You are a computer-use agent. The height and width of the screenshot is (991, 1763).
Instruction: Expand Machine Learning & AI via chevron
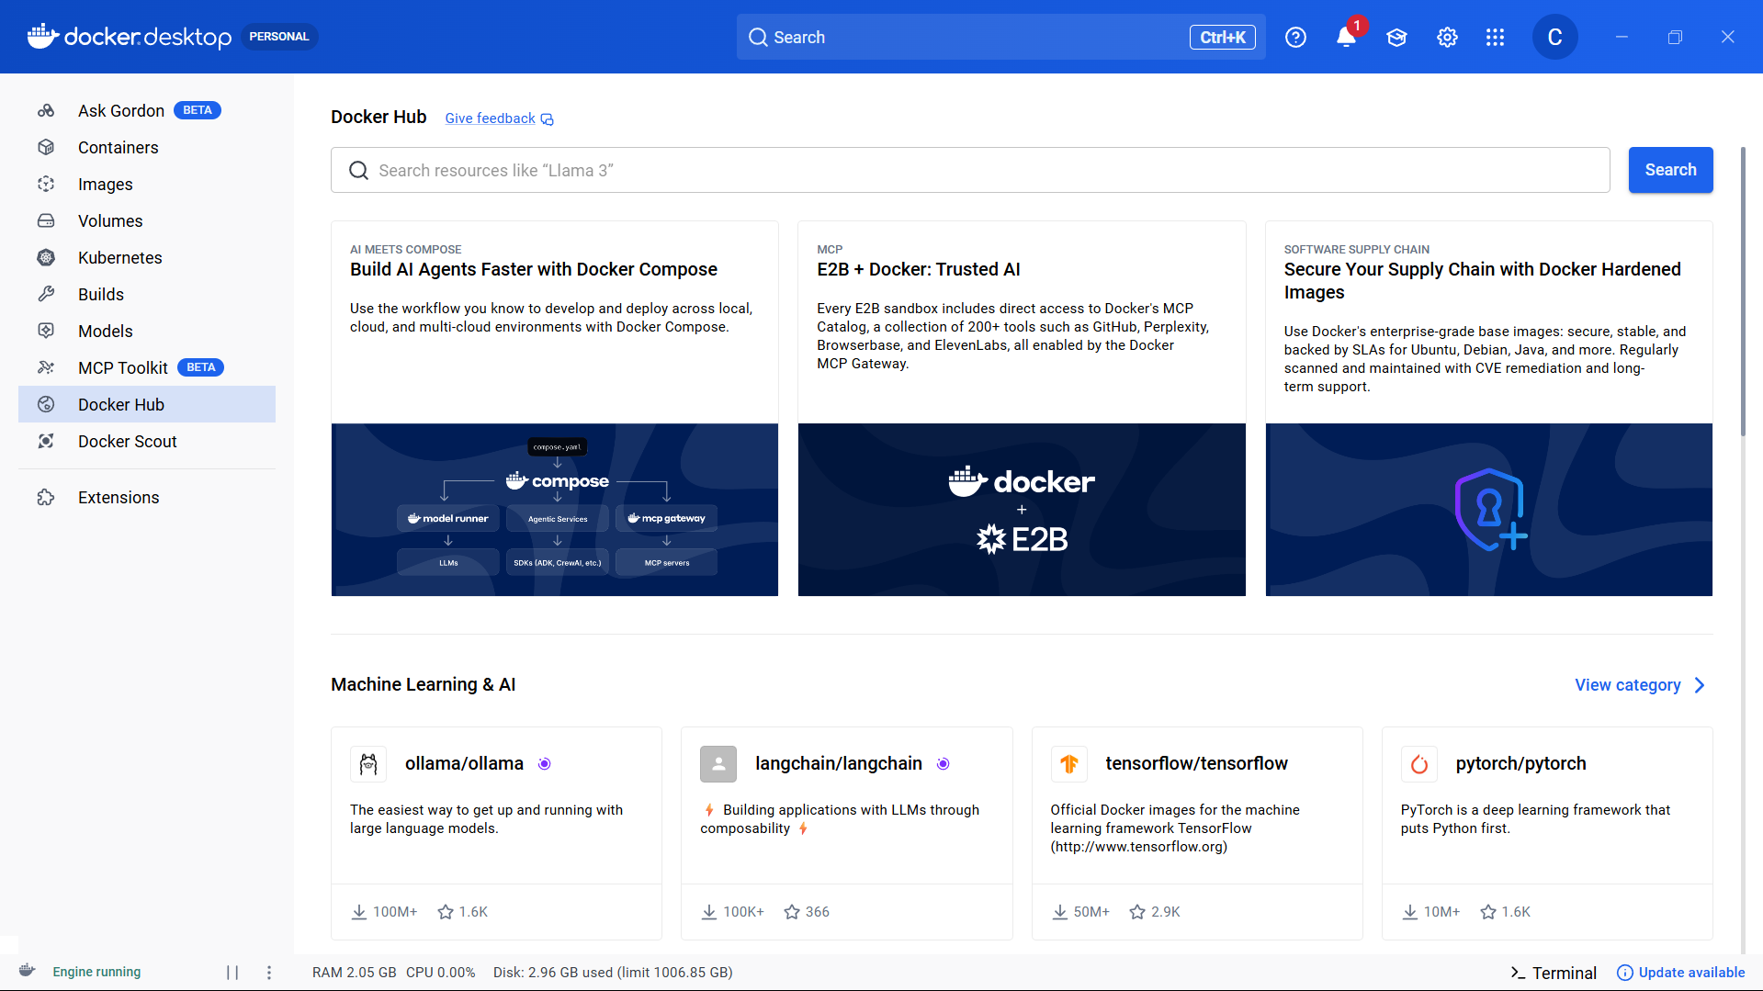click(1700, 685)
